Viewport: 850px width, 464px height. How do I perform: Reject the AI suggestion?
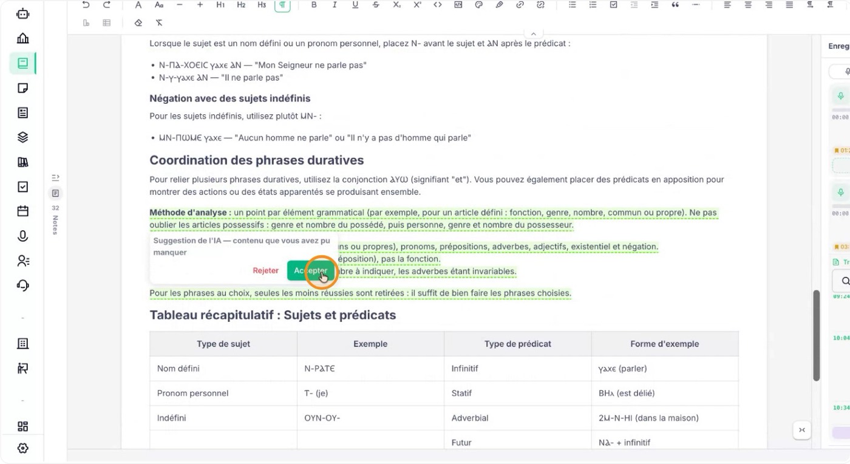266,270
